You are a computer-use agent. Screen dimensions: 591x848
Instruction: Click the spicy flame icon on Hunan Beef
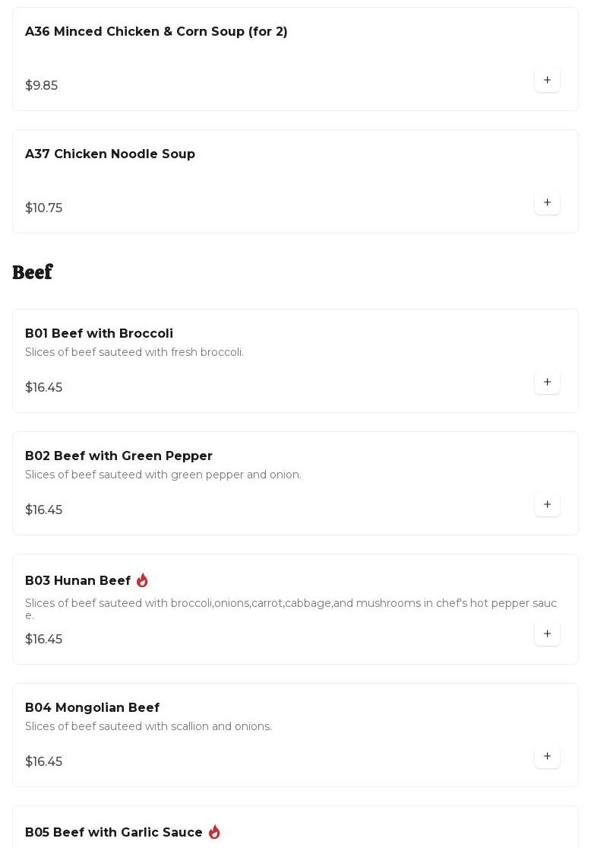pyautogui.click(x=142, y=580)
